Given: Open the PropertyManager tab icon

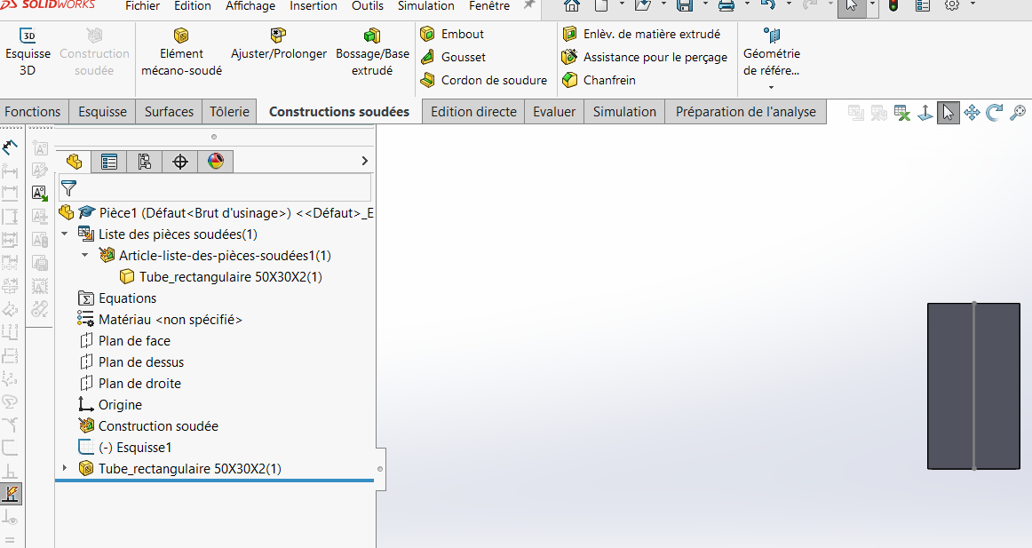Looking at the screenshot, I should coord(109,162).
